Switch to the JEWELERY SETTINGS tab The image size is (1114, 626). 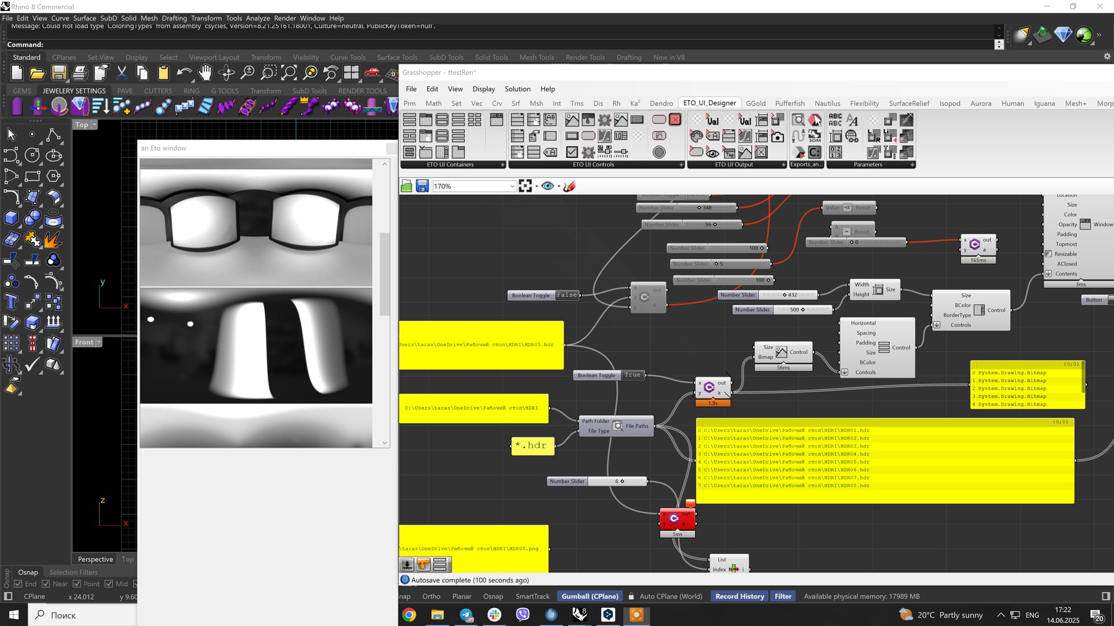(74, 90)
